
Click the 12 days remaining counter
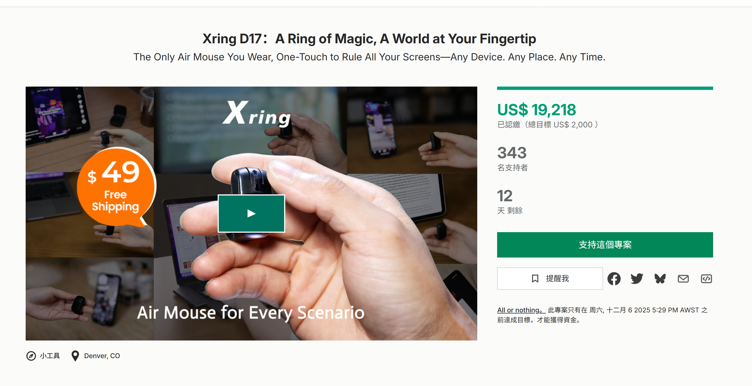(x=505, y=195)
